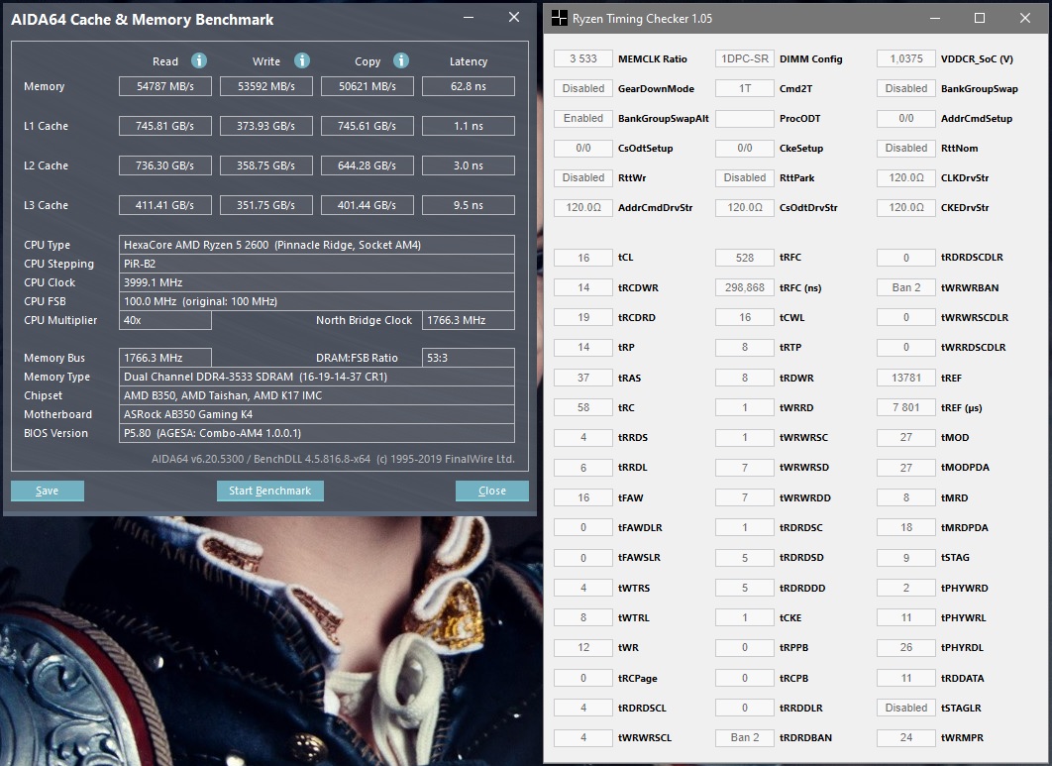
Task: Click the Read info icon in AIDA64
Action: [199, 60]
